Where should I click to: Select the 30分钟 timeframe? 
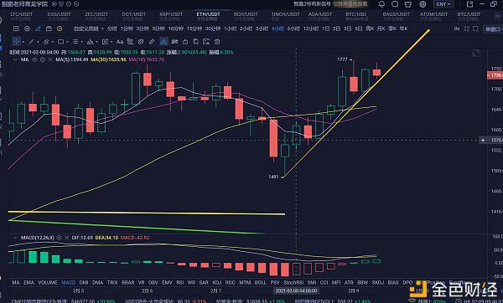coord(213,28)
